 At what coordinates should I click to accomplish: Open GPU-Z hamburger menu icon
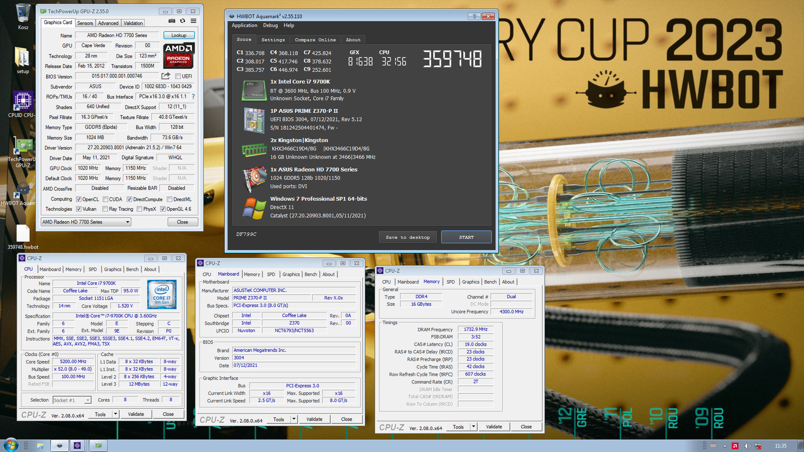pos(193,21)
